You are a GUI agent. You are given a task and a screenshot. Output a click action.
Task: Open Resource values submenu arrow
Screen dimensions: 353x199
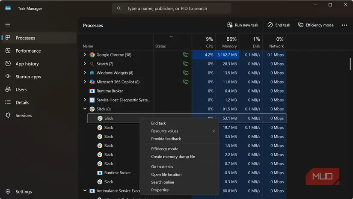point(214,131)
